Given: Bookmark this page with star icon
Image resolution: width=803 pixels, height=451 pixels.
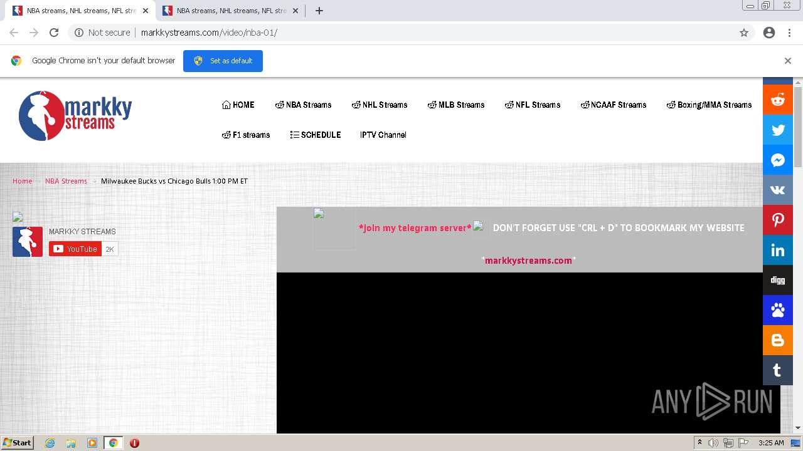Looking at the screenshot, I should (x=744, y=33).
